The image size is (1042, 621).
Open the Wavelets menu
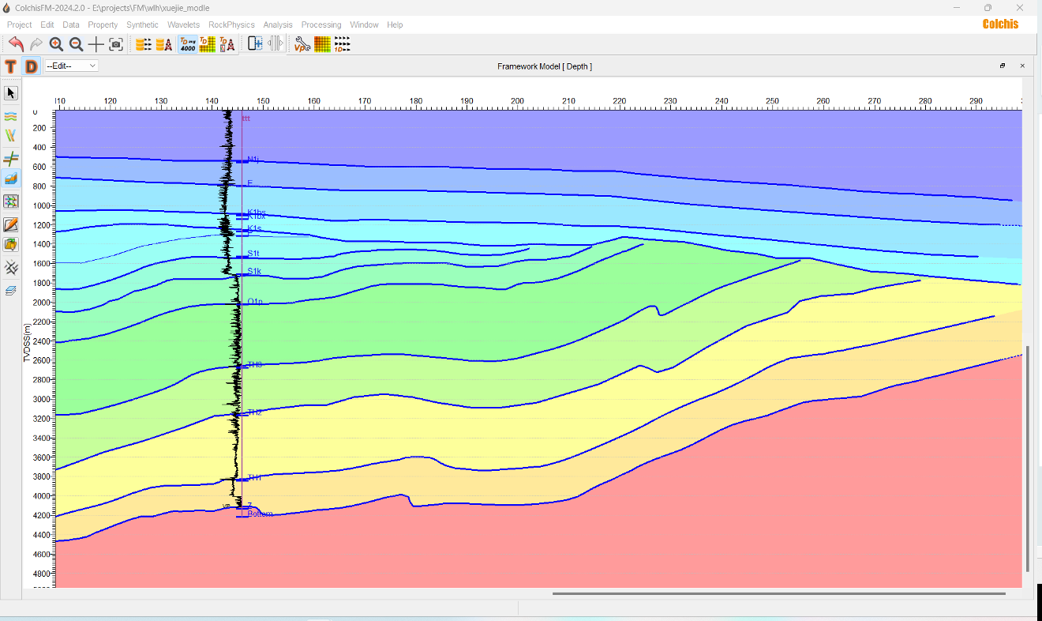183,24
